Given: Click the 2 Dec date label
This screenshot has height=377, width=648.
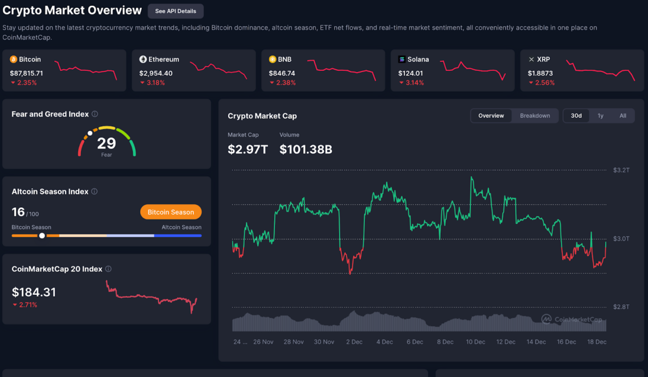Looking at the screenshot, I should pyautogui.click(x=354, y=342).
